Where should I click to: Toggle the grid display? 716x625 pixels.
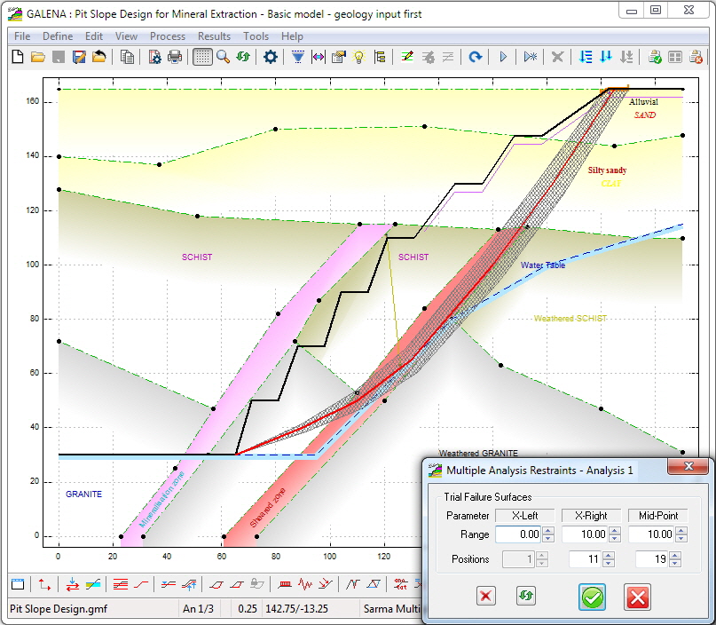(x=201, y=57)
